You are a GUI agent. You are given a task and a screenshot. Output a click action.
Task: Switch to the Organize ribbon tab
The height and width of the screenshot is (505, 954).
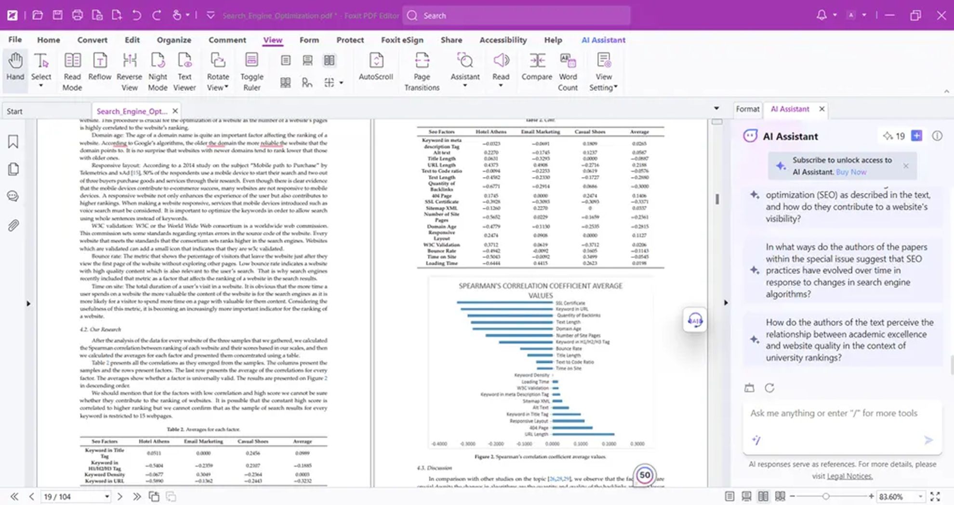point(174,40)
